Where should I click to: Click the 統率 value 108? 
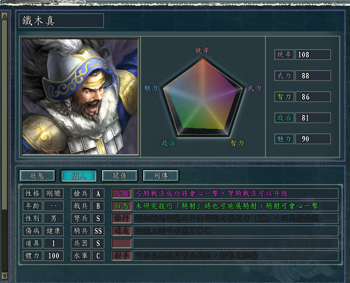[313, 55]
